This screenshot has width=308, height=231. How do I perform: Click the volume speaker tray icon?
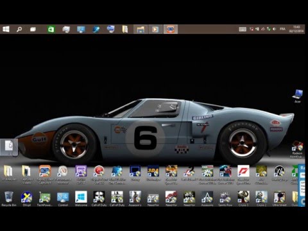pos(275,29)
